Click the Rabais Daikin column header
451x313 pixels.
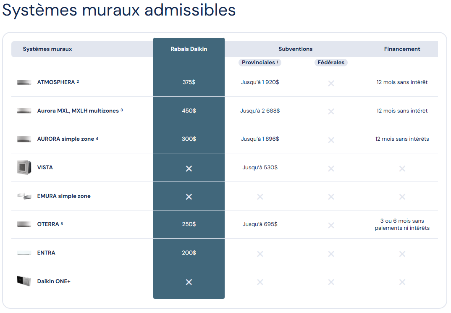189,49
